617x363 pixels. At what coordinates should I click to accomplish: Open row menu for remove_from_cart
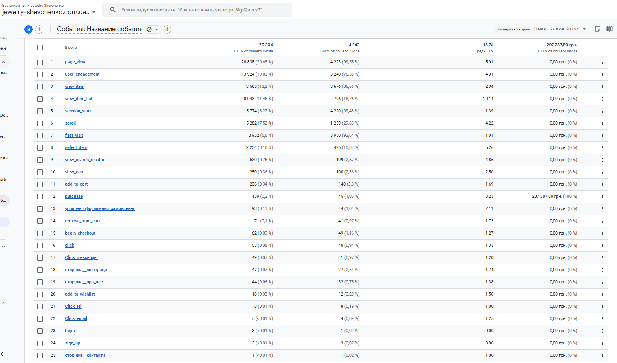(602, 221)
